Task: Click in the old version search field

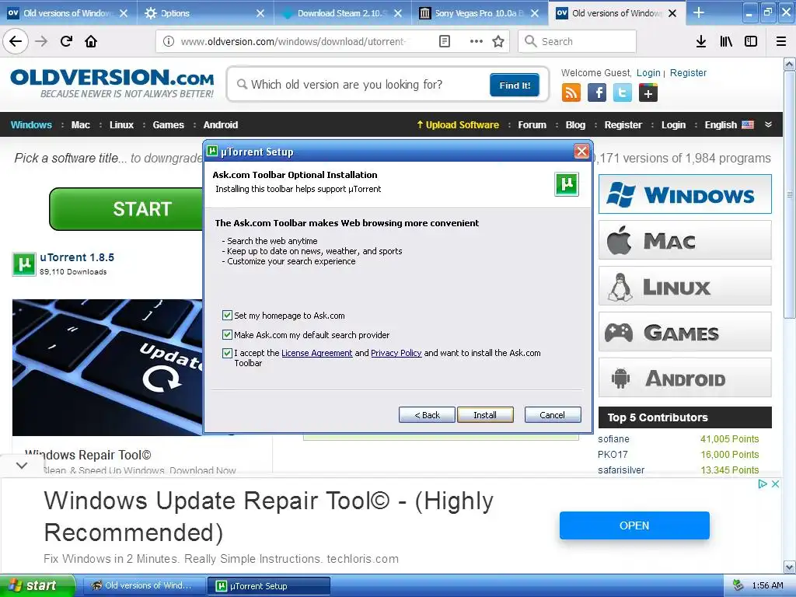Action: (x=361, y=84)
